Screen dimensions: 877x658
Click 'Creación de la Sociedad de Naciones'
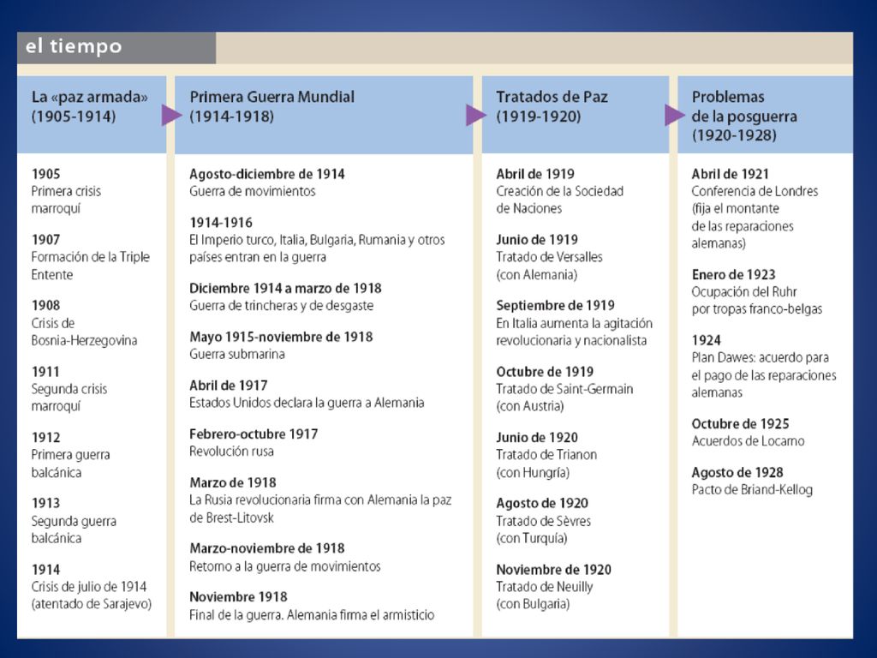pyautogui.click(x=559, y=200)
